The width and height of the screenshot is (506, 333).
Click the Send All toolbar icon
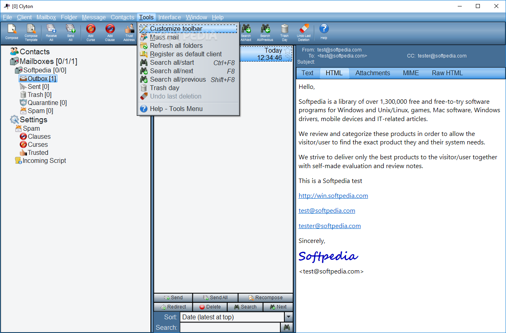tap(71, 32)
